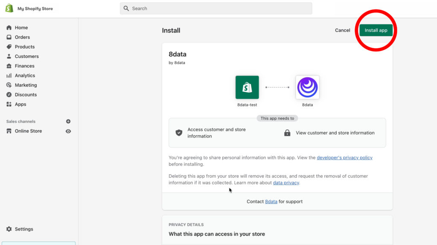
Task: Open Orders via the inbox icon
Action: point(9,37)
